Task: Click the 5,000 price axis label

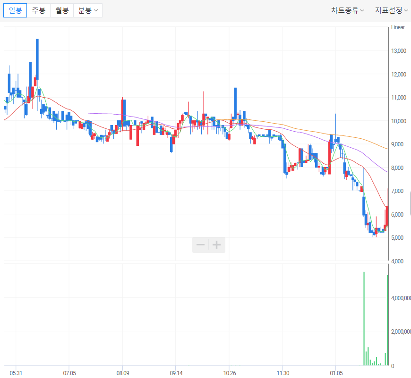Action: (x=397, y=238)
